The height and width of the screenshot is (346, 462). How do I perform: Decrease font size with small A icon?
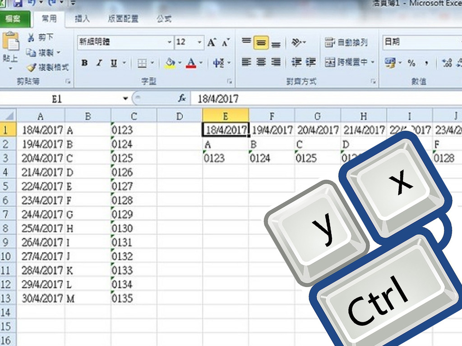[226, 43]
